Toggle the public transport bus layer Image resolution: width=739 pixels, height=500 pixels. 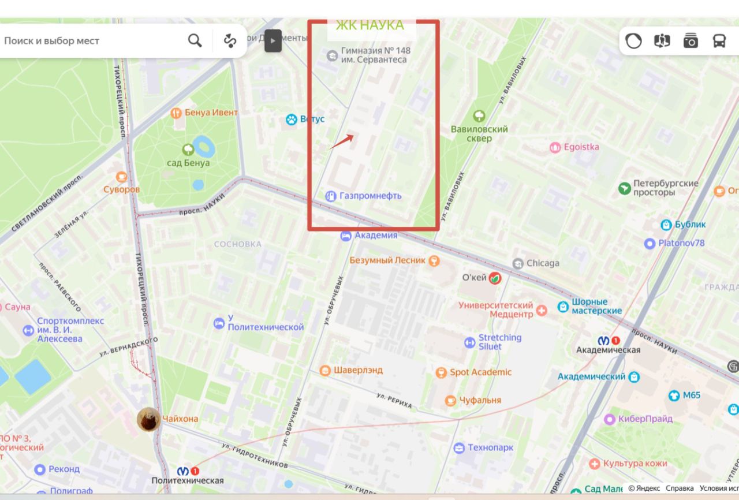[719, 41]
